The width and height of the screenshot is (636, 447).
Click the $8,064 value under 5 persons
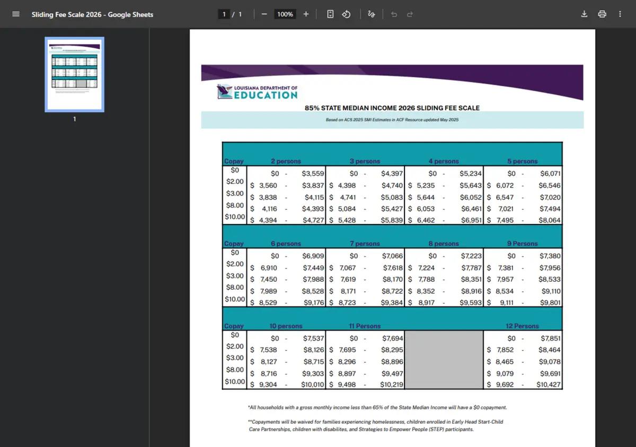[x=550, y=220]
